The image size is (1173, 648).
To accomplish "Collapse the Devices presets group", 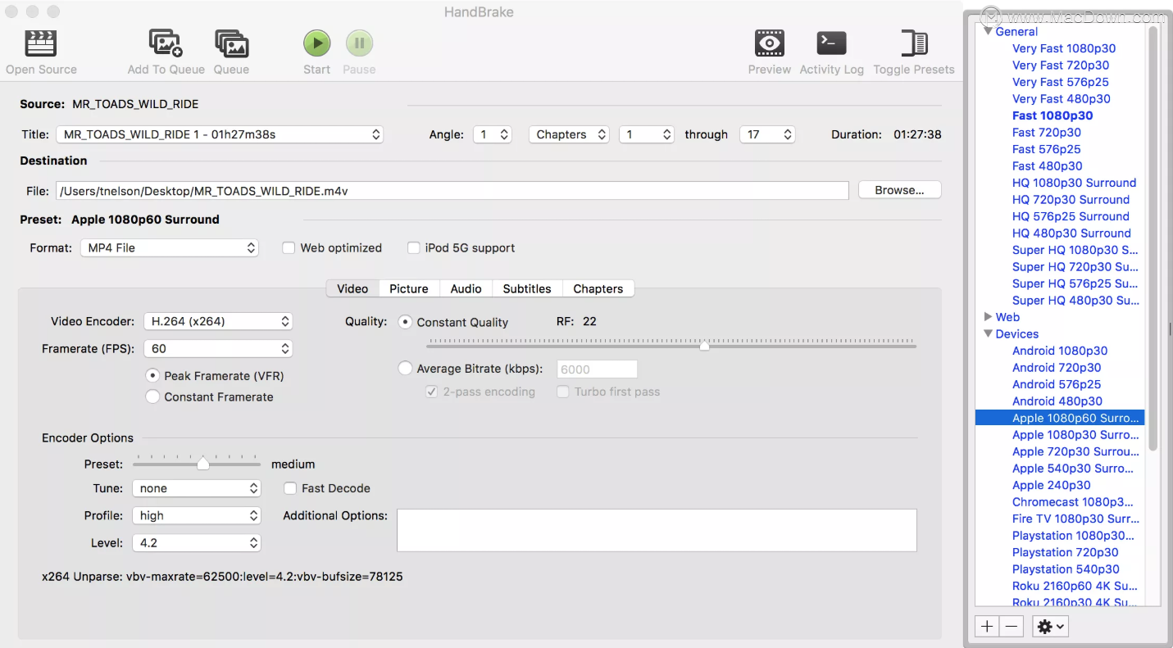I will (x=988, y=334).
